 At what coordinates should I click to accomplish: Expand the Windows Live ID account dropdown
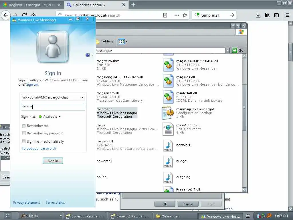point(82,97)
